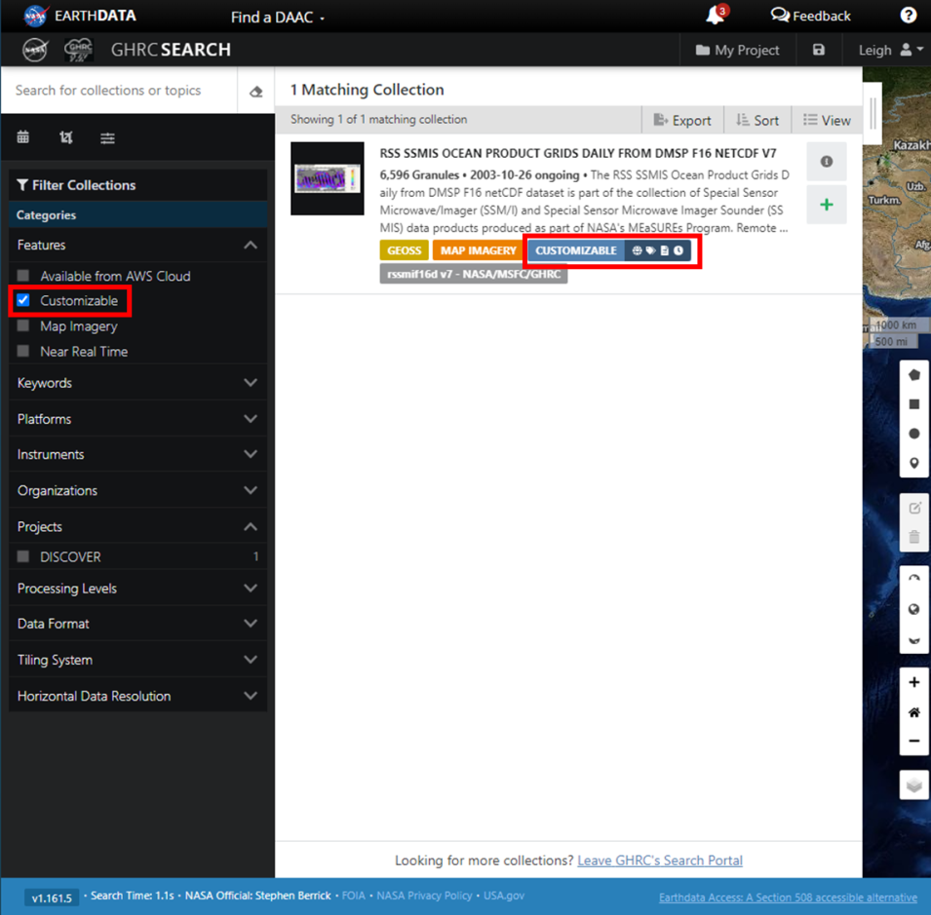Open the RSS SSMIS collection thumbnail
Screen dimensions: 931x915
pos(328,178)
